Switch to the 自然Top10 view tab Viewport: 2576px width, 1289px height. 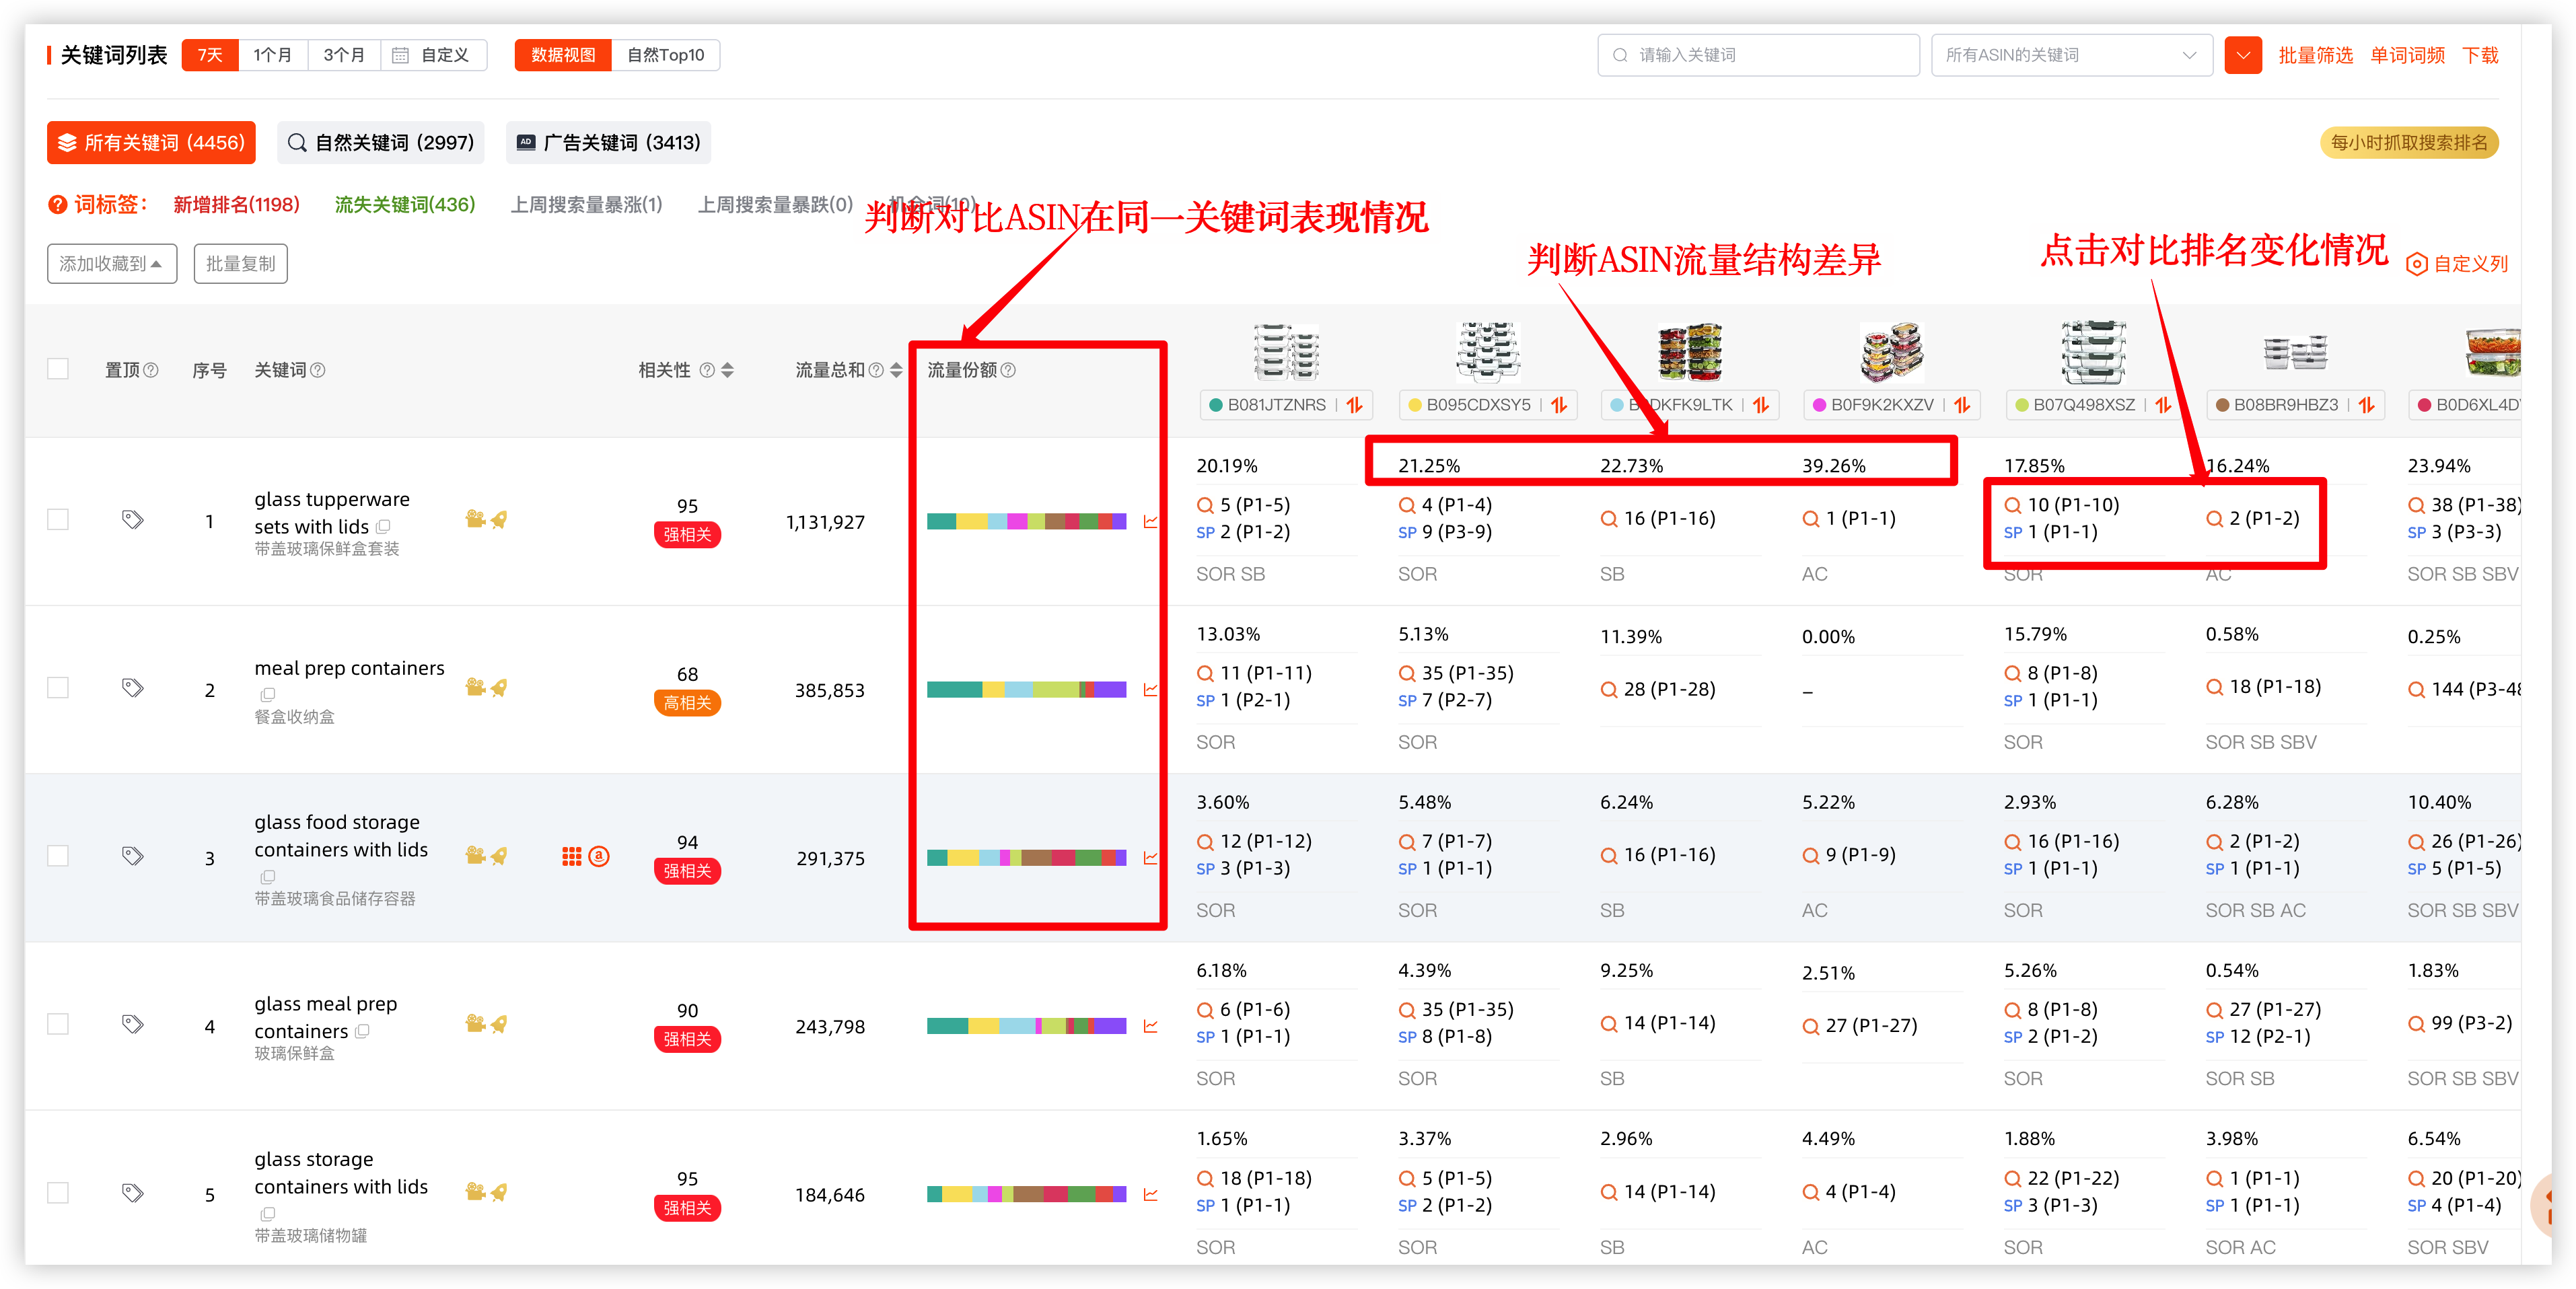(666, 55)
